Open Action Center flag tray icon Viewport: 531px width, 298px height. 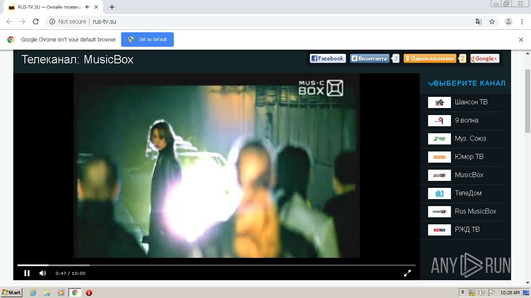492,293
